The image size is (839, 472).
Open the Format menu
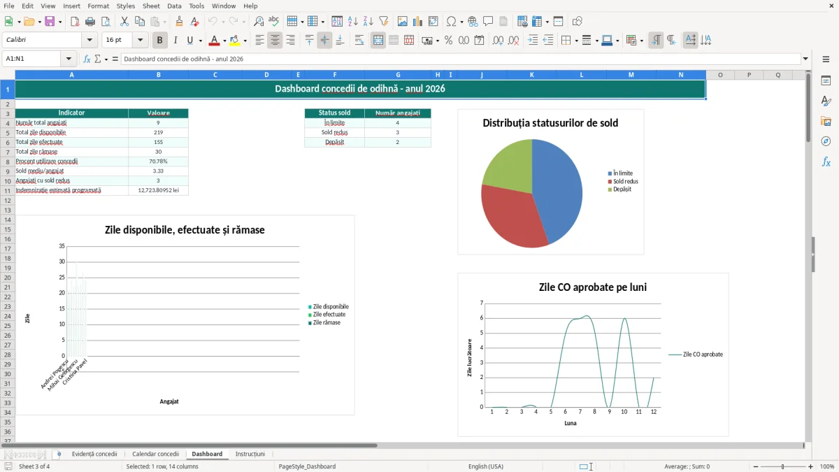coord(98,6)
